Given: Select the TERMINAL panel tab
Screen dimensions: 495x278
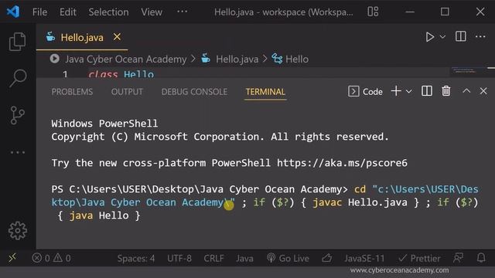Looking at the screenshot, I should click(265, 92).
